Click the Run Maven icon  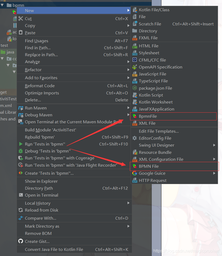(21, 108)
